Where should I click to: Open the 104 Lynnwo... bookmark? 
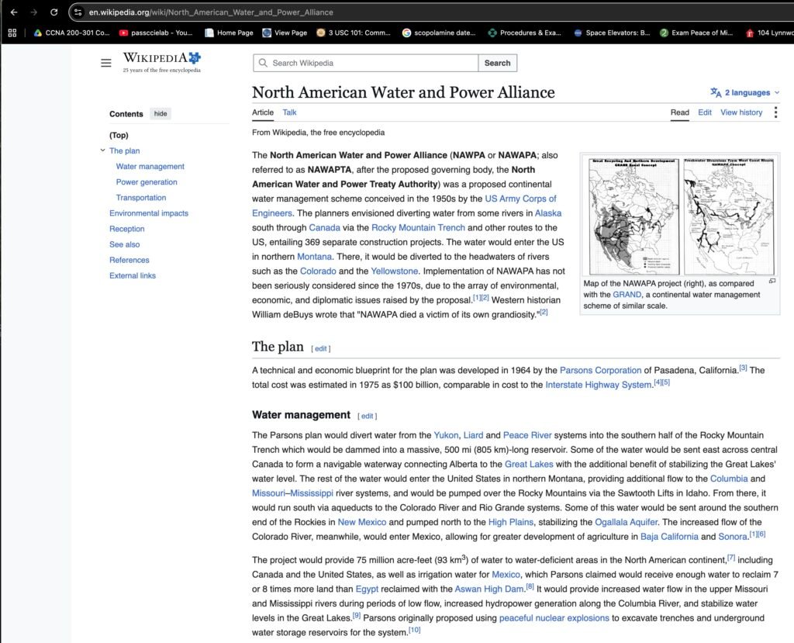769,33
